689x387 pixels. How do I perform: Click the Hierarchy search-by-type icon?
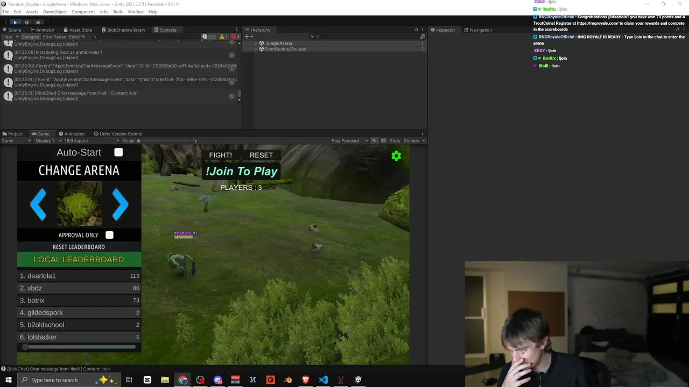423,37
